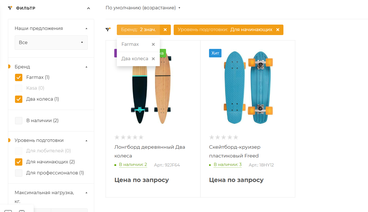Uncheck the Farmax brand checkbox
The image size is (368, 212).
coord(19,77)
